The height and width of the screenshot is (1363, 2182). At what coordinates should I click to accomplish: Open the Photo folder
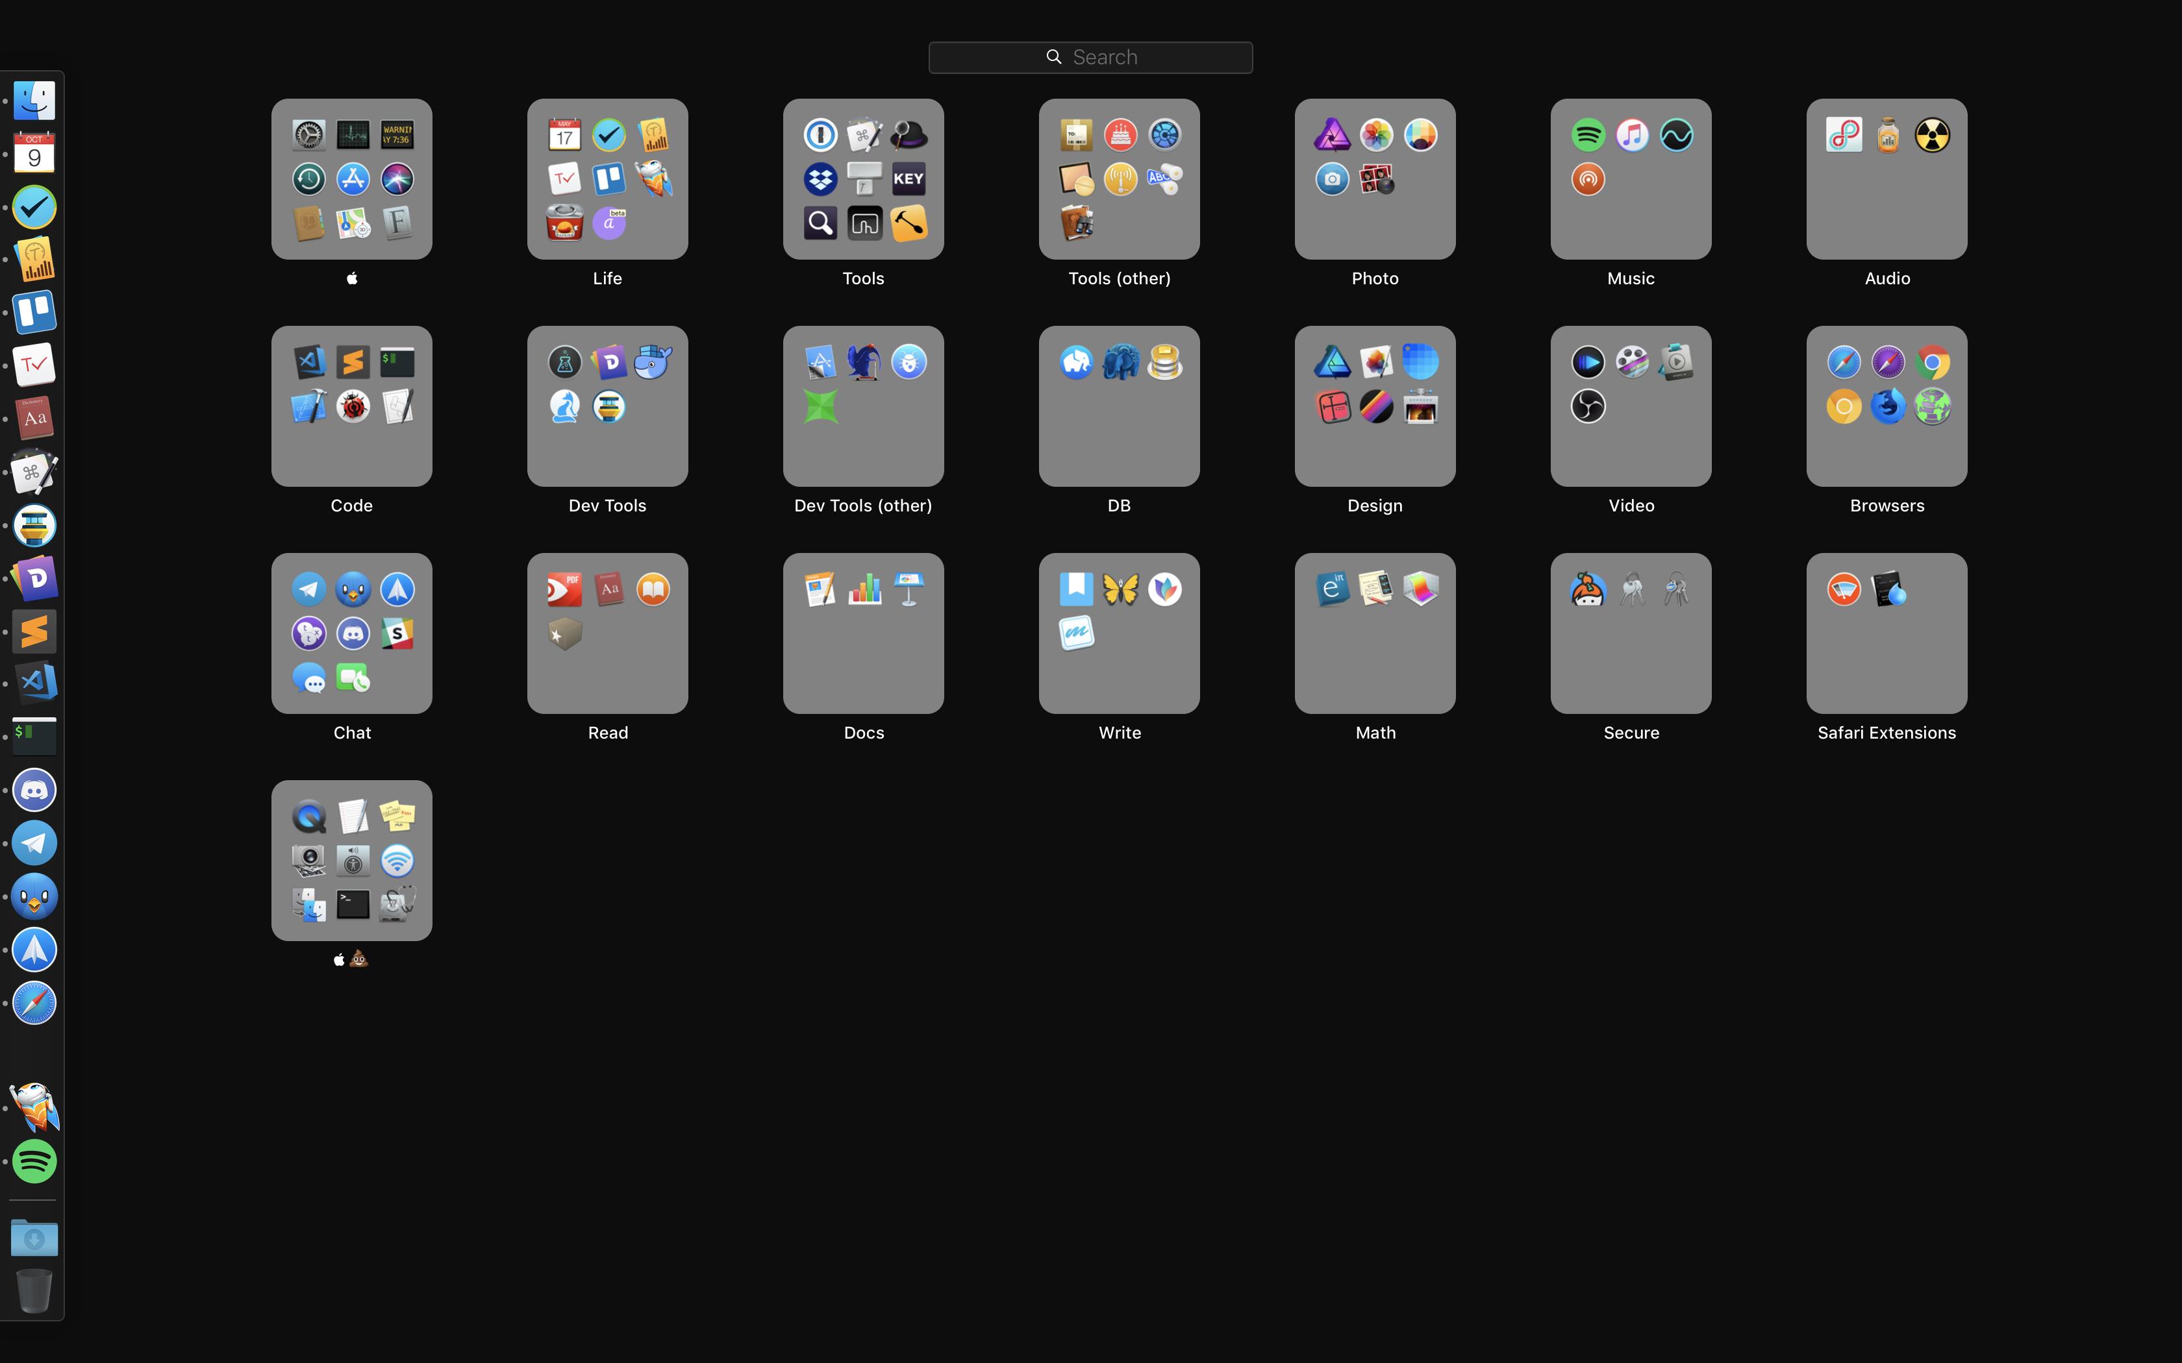pos(1374,179)
